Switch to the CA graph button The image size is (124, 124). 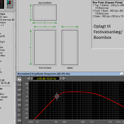[19, 85]
